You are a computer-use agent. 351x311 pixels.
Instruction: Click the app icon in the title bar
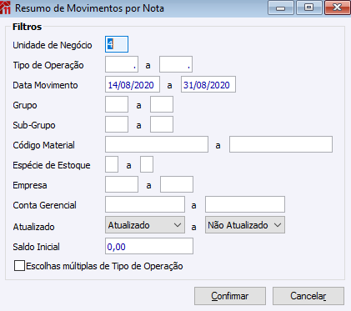coord(5,8)
